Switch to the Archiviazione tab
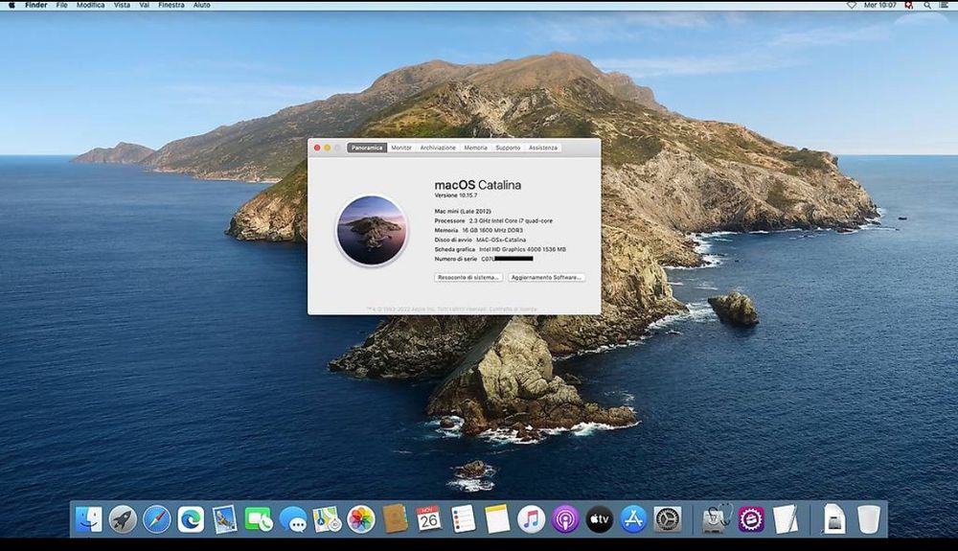 click(x=438, y=148)
